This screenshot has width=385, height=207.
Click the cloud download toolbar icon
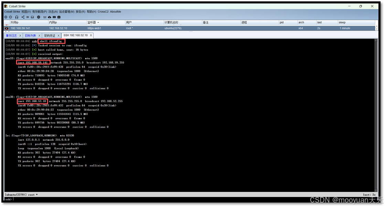50,17
